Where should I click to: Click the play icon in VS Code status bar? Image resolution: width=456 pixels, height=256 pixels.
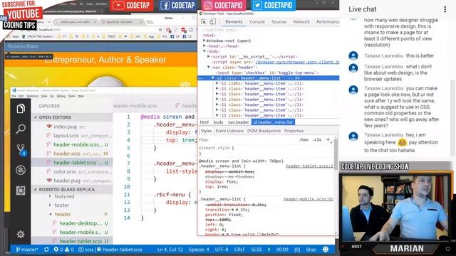point(269,250)
